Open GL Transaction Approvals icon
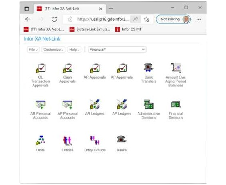The height and width of the screenshot is (185, 226). click(41, 68)
